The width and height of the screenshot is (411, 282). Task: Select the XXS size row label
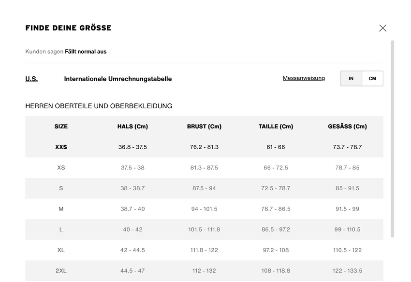[x=61, y=147]
